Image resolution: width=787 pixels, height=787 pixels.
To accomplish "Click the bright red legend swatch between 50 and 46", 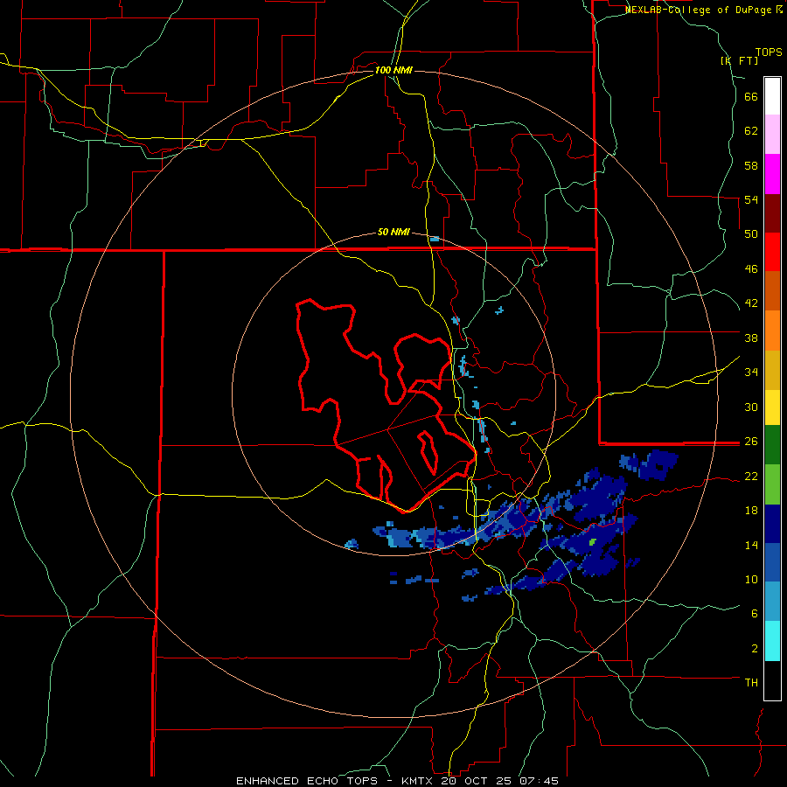I will click(x=772, y=252).
